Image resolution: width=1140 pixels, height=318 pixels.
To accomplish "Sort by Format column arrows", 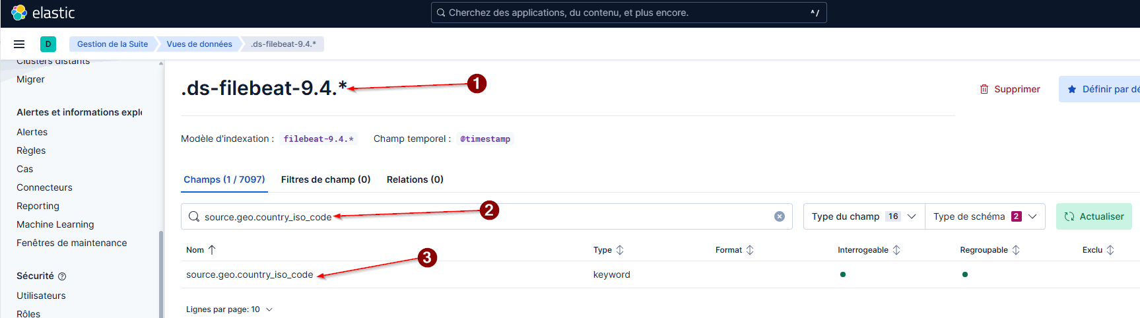I will 750,250.
